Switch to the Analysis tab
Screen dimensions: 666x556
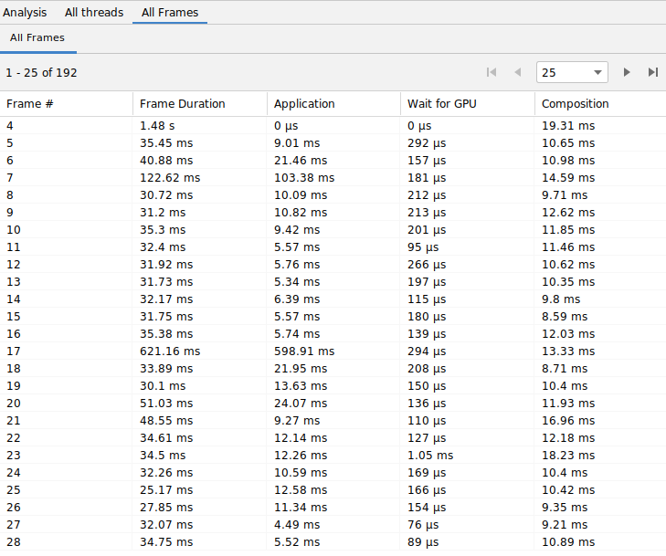(x=25, y=13)
